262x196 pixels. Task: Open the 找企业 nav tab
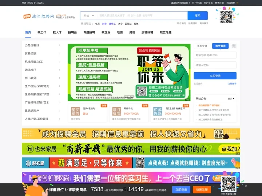pyautogui.click(x=106, y=32)
